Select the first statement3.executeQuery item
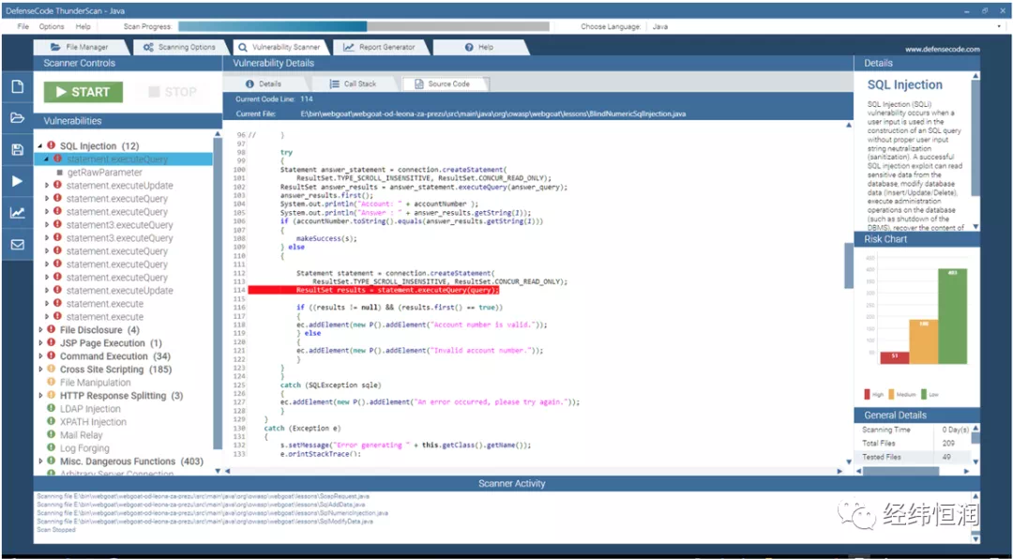The image size is (1013, 559). 119,225
